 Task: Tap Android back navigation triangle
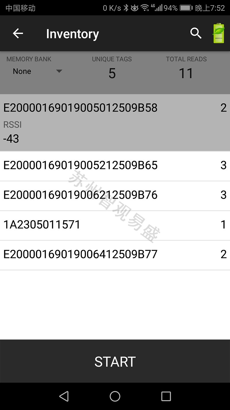(64, 396)
